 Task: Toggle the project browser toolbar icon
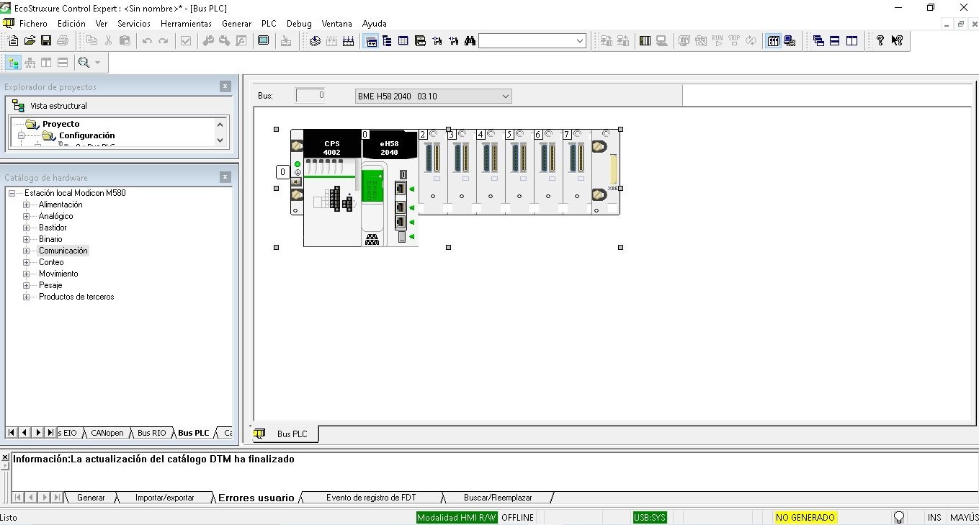(x=371, y=41)
